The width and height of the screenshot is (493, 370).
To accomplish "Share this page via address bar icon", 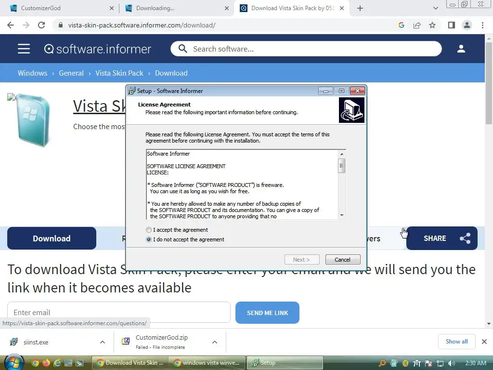I will pyautogui.click(x=417, y=25).
